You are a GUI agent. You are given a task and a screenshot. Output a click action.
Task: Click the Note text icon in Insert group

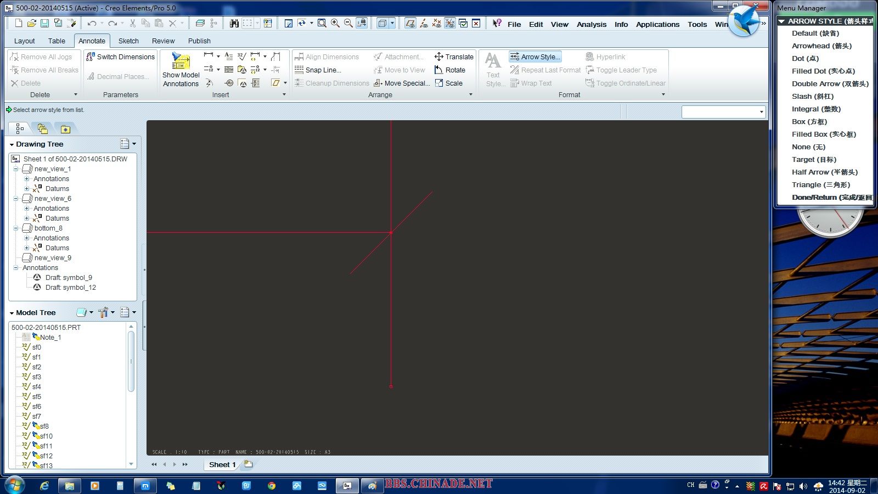(x=229, y=56)
